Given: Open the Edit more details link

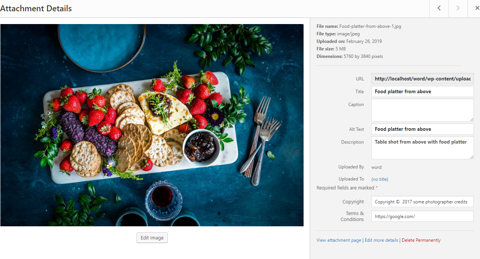Looking at the screenshot, I should pyautogui.click(x=381, y=240).
